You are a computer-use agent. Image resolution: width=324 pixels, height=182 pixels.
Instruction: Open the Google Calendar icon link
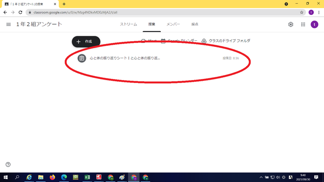(163, 41)
